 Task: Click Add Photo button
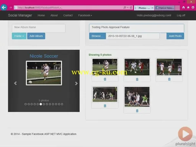(x=175, y=36)
